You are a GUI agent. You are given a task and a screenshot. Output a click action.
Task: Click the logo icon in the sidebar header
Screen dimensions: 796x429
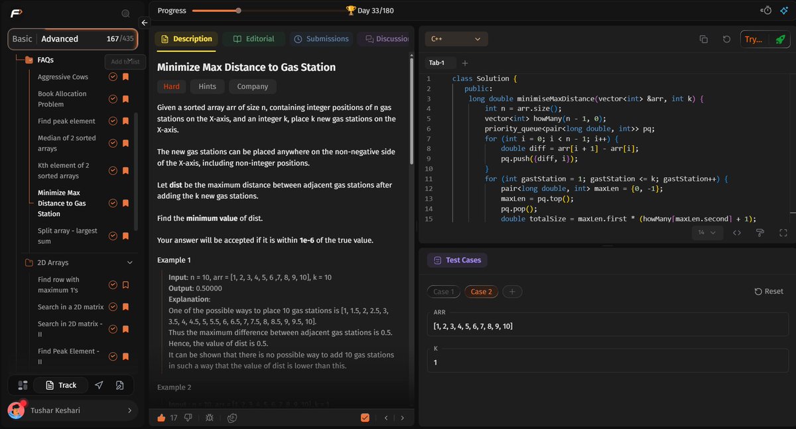click(x=17, y=13)
